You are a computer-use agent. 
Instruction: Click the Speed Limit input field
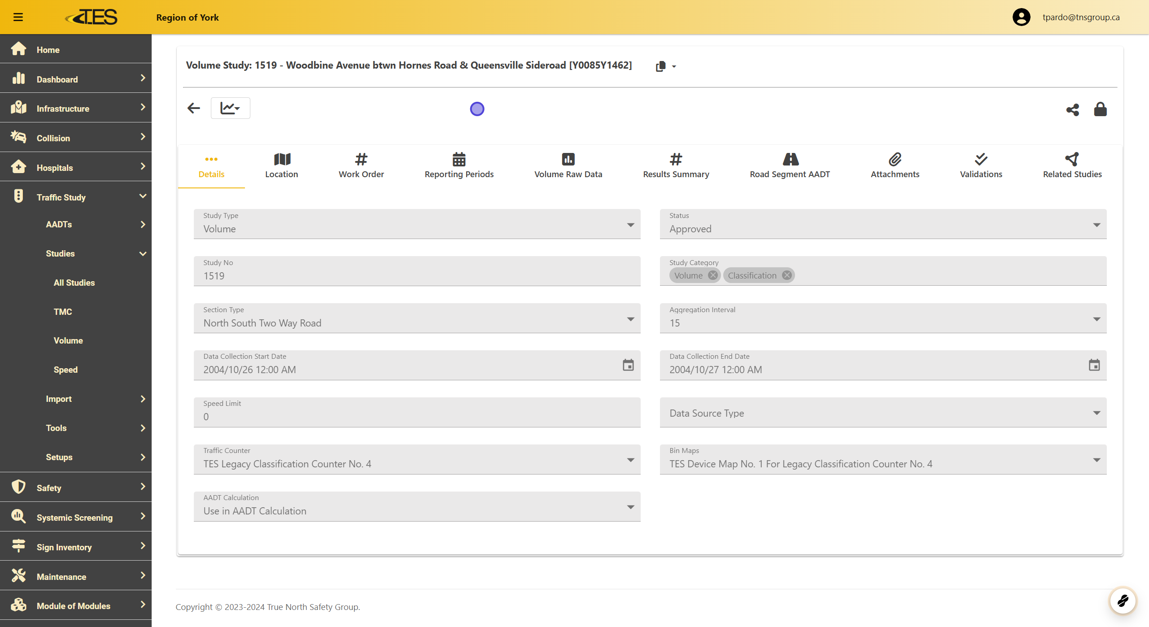(x=416, y=416)
